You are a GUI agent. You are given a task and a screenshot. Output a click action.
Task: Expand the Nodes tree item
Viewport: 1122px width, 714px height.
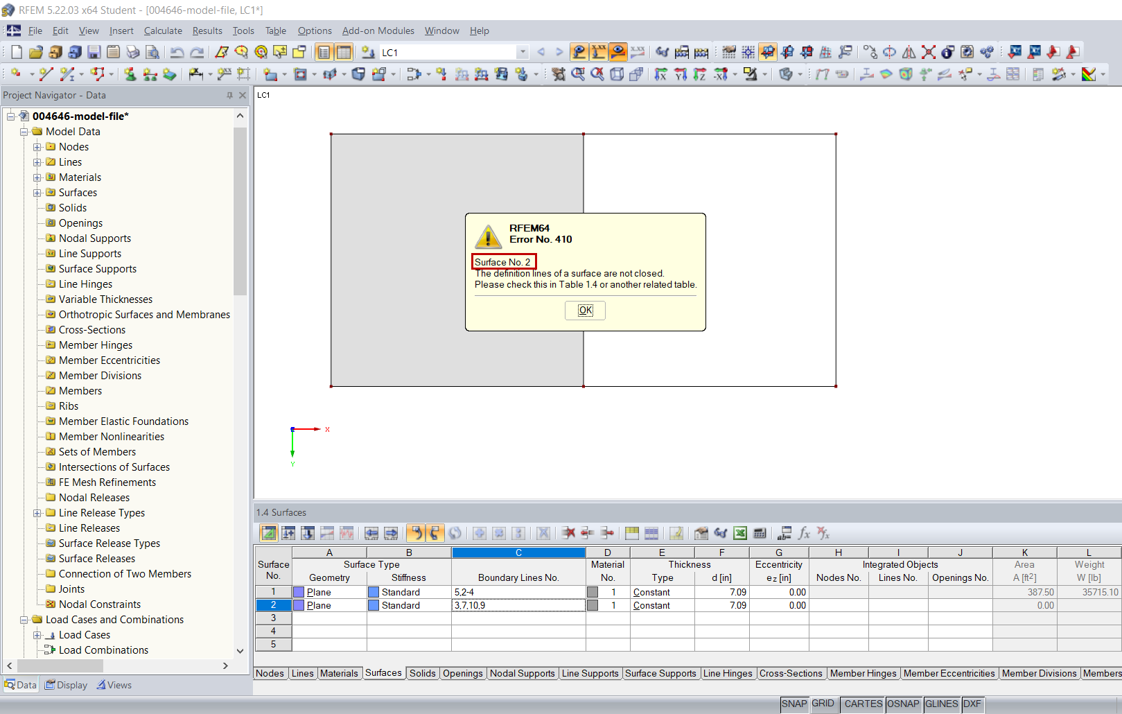point(37,146)
